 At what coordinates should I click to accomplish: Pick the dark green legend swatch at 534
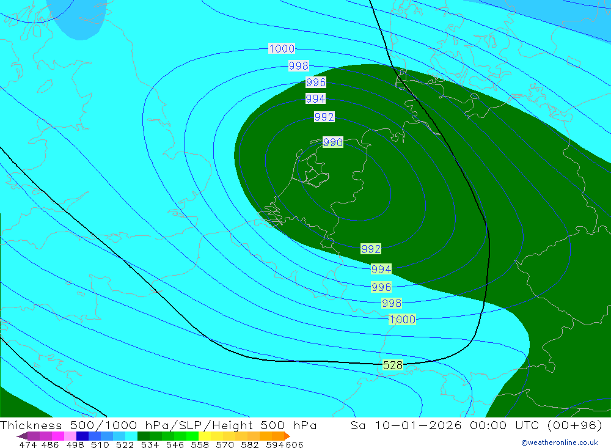[x=144, y=436]
